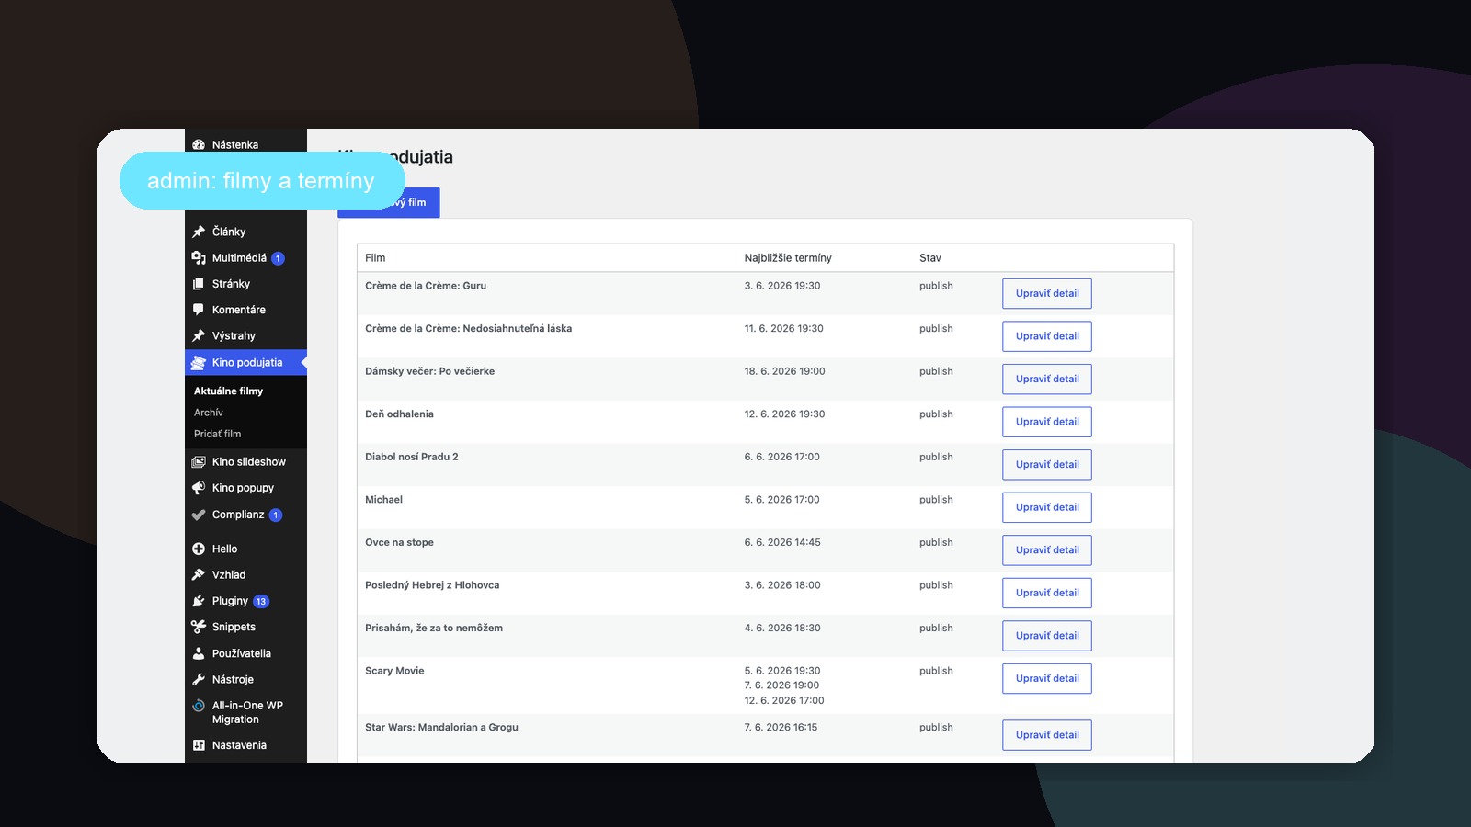
Task: Click the Stav column header
Action: (x=930, y=258)
